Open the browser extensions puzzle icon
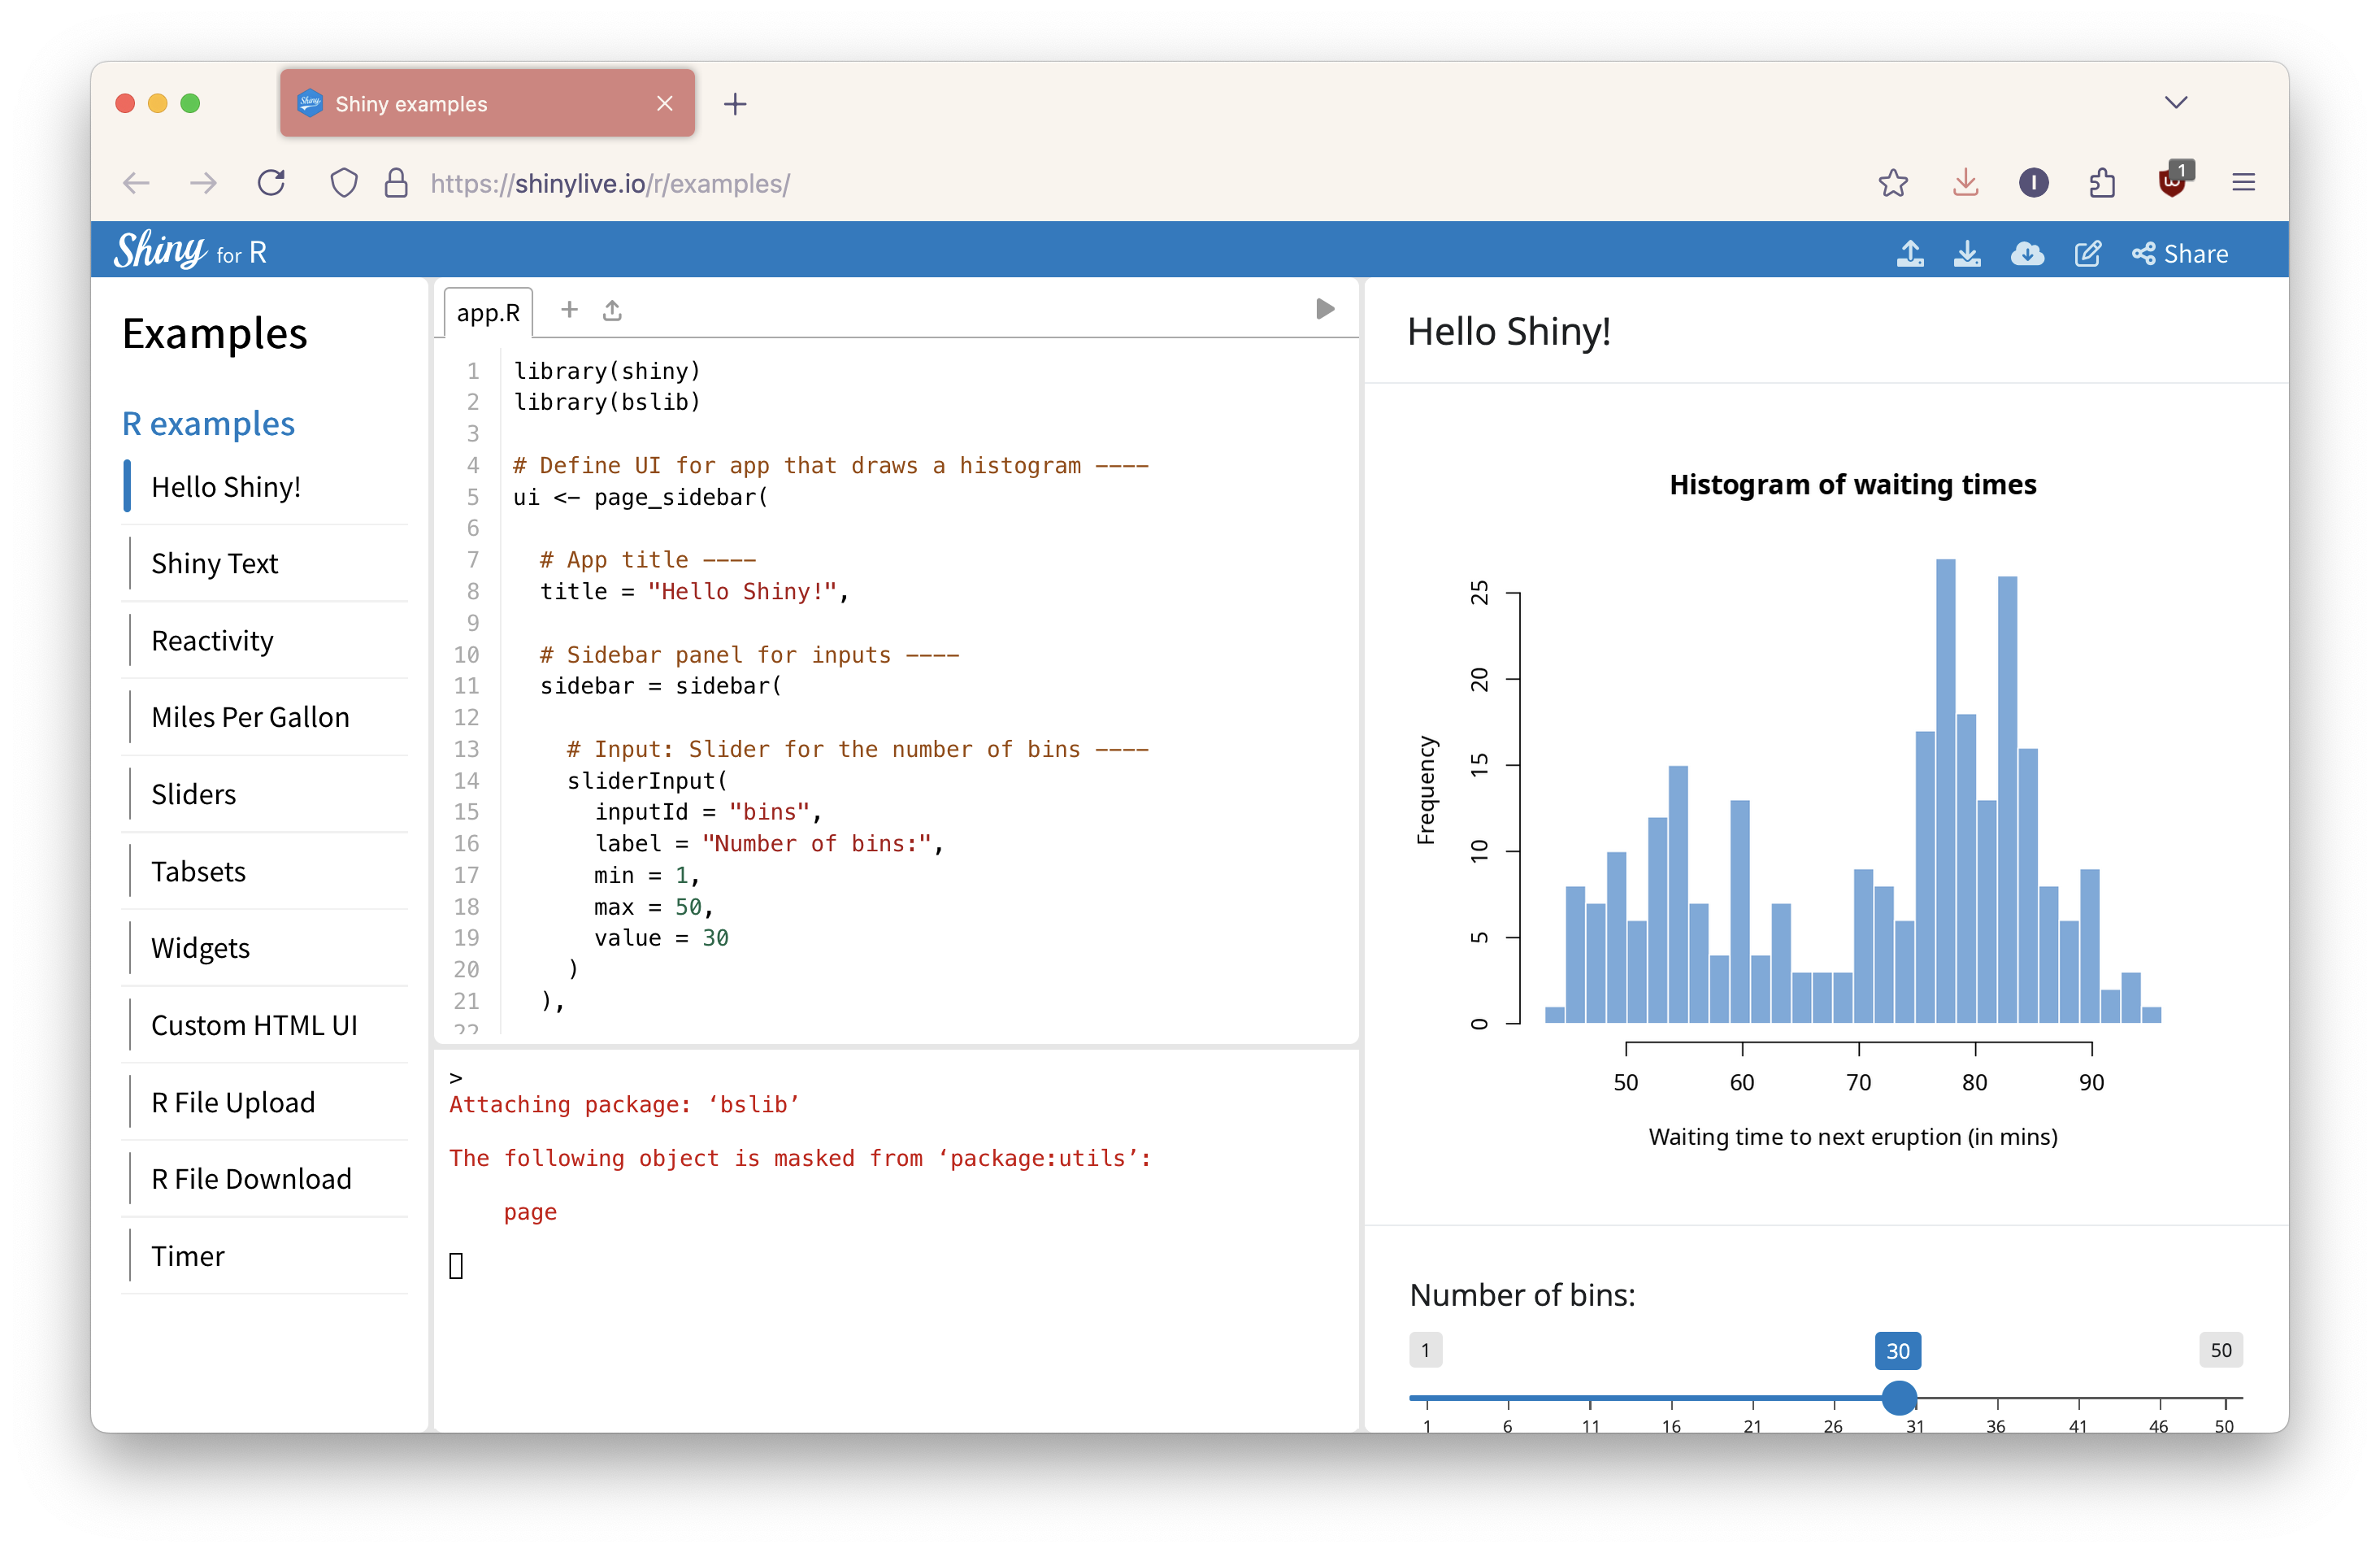The height and width of the screenshot is (1553, 2380). coord(2101,183)
